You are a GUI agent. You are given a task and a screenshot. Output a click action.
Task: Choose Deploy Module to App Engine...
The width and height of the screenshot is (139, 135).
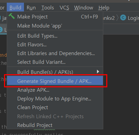click(55, 99)
